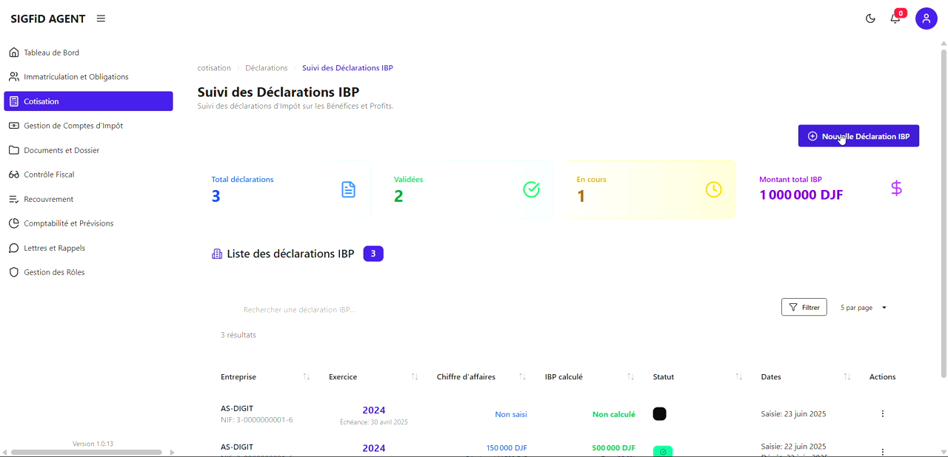The width and height of the screenshot is (948, 457).
Task: Open the user profile avatar icon
Action: (x=927, y=18)
